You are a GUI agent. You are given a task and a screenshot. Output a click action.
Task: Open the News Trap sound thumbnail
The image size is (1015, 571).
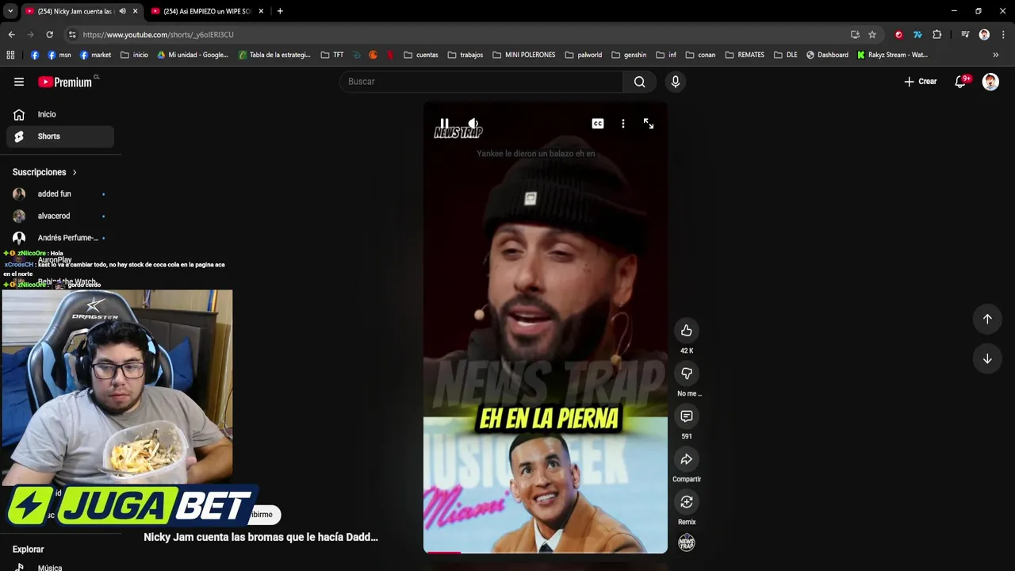click(x=687, y=543)
